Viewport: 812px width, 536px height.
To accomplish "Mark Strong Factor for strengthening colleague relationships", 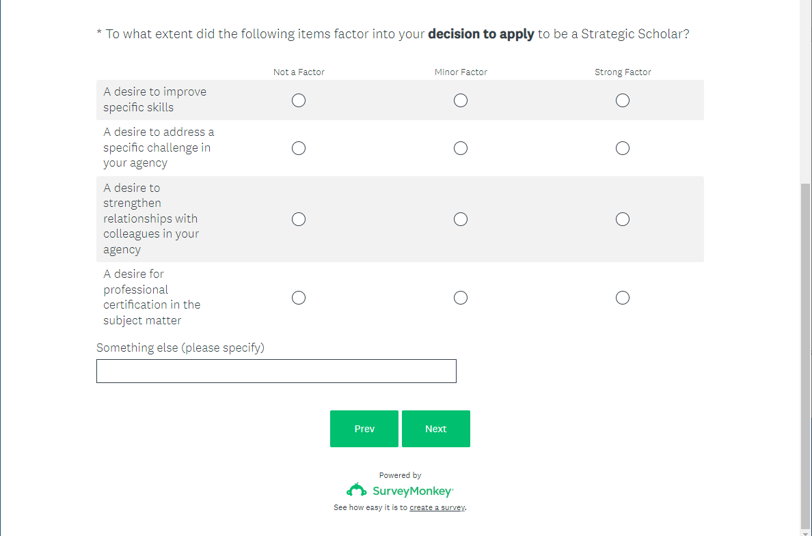I will tap(623, 219).
